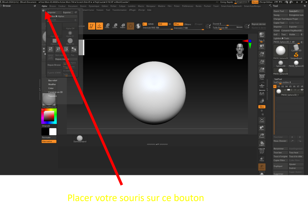
Task: Toggle the Grille floor grid icon
Action: pos(262,86)
